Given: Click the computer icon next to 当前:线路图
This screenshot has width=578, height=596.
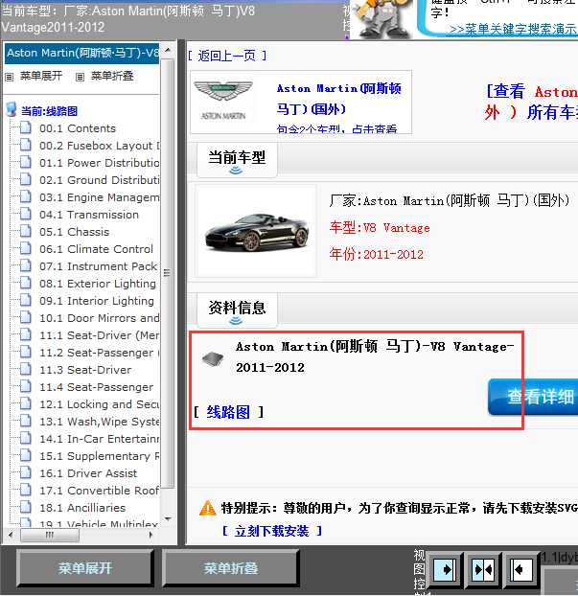Looking at the screenshot, I should point(12,109).
